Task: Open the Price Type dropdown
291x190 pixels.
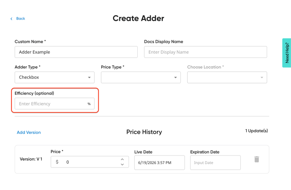Action: point(141,77)
